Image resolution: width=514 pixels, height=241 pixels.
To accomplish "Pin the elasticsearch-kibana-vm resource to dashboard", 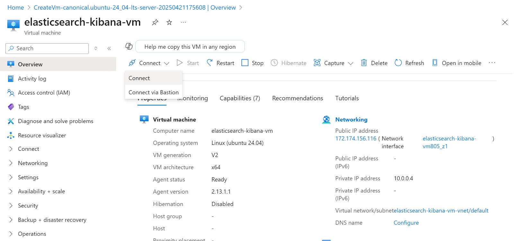I will pyautogui.click(x=155, y=22).
